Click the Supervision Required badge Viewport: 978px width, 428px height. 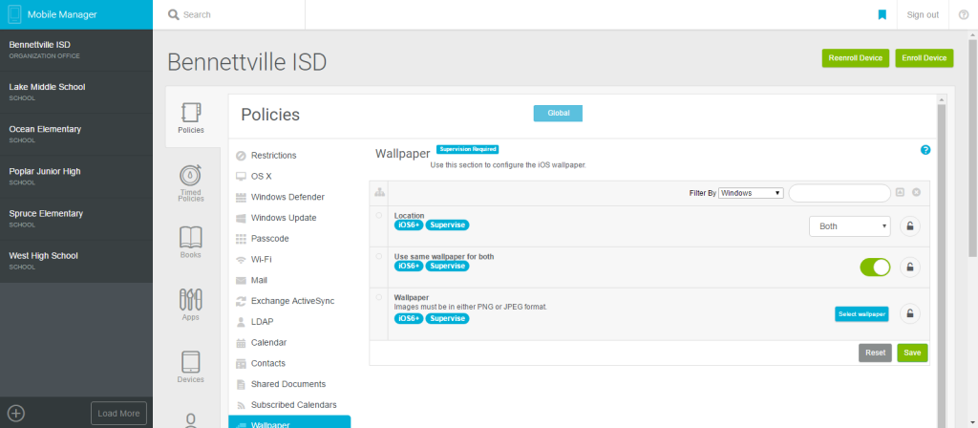pyautogui.click(x=468, y=149)
